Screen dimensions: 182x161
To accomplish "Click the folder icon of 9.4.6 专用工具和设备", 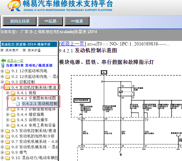I will [x=13, y=125].
